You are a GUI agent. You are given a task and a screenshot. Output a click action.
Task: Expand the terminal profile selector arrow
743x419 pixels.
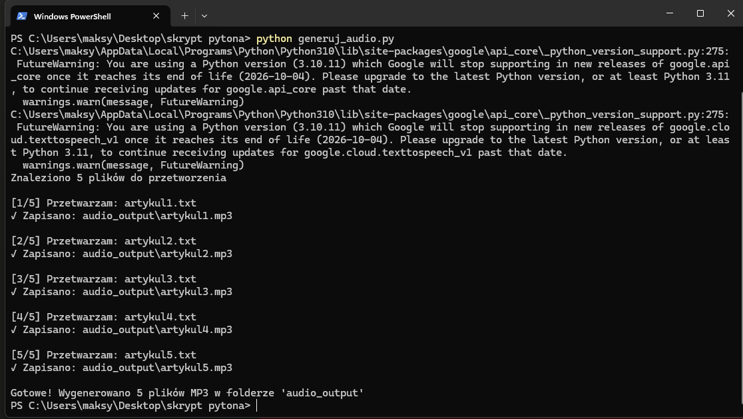coord(204,15)
